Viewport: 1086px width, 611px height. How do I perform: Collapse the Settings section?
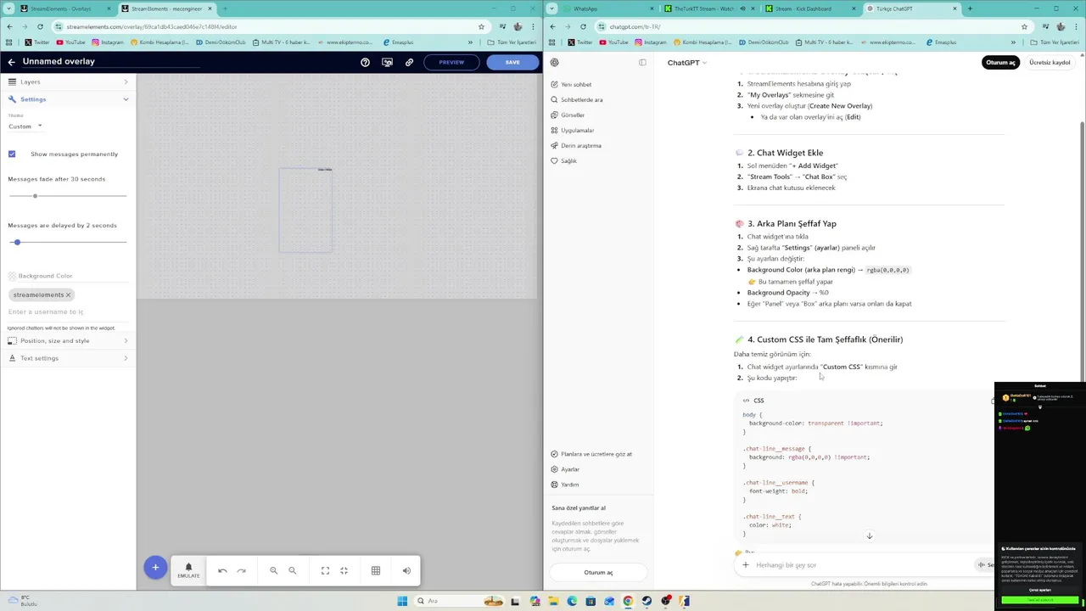(68, 99)
